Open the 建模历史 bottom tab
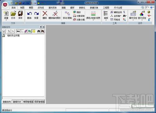The height and width of the screenshot is (113, 156). click(17, 102)
